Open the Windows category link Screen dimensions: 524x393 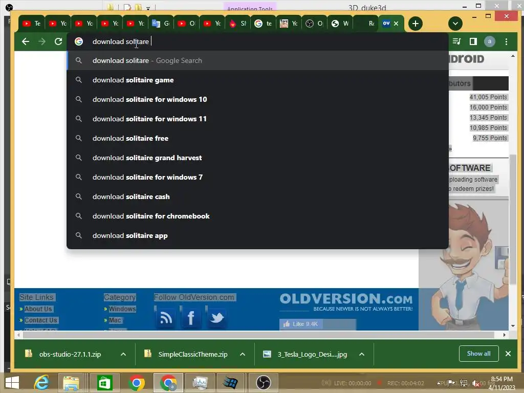click(x=122, y=309)
